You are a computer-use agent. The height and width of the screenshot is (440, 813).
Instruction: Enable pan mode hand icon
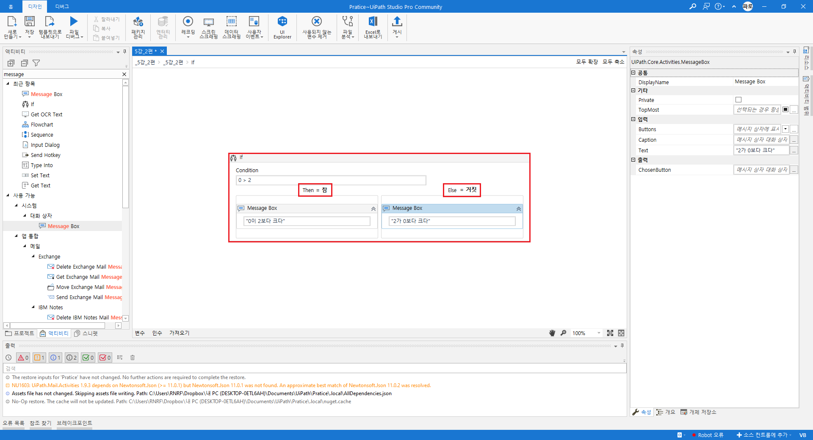pos(552,333)
